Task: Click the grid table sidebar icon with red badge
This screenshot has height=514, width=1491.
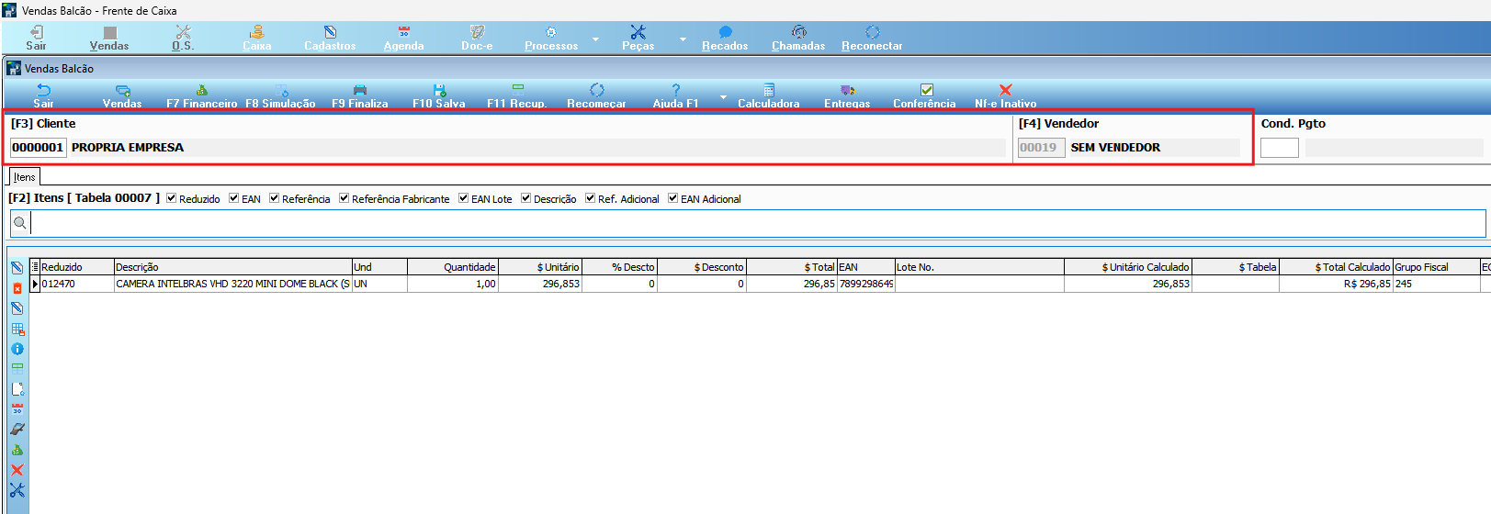Action: 17,329
